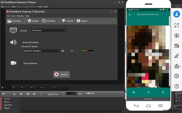
Task: Click the red Record button
Action: click(x=61, y=74)
